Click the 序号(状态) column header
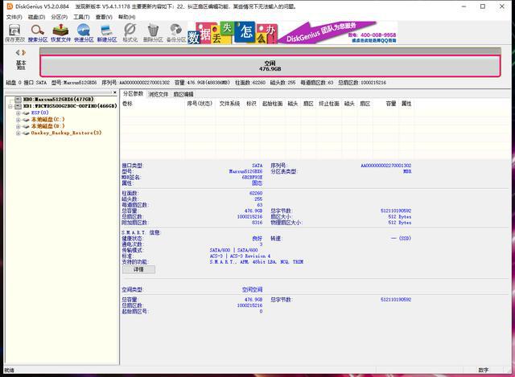This screenshot has width=515, height=377. 200,104
